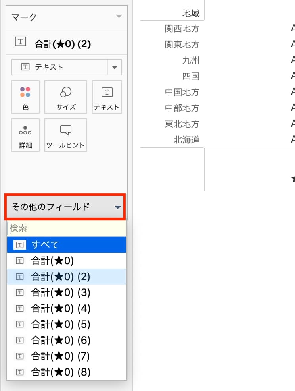Select the 北海道 row label
This screenshot has height=391, width=295.
pos(186,140)
